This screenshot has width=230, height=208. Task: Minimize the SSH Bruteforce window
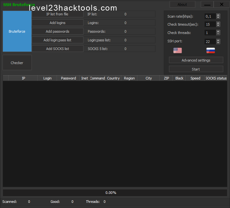[207, 4]
